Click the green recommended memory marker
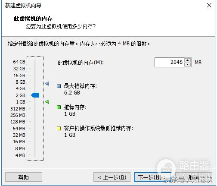The height and width of the screenshot is (186, 217). (x=47, y=101)
